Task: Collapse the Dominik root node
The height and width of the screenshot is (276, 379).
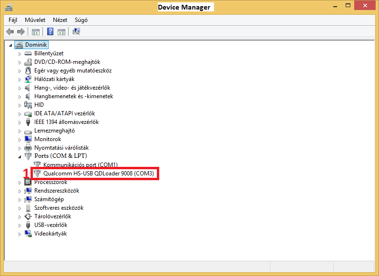Action: tap(11, 45)
